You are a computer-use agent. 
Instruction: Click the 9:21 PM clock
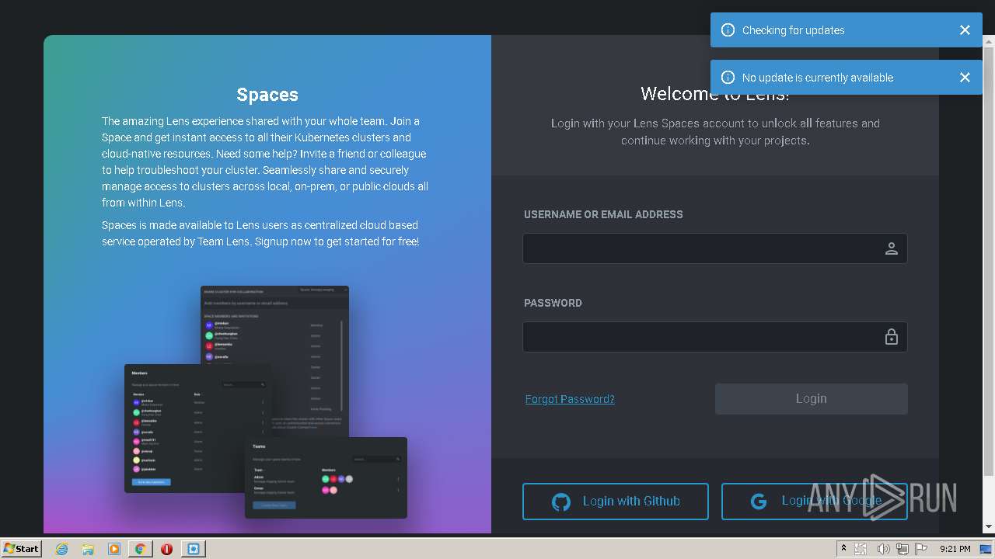tap(955, 549)
